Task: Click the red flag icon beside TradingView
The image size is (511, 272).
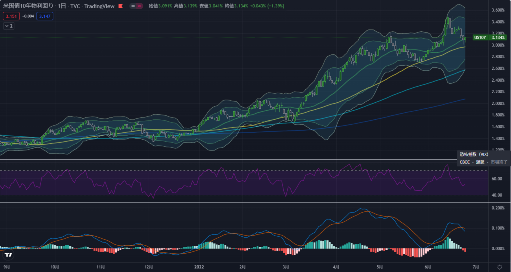Action: (121, 6)
